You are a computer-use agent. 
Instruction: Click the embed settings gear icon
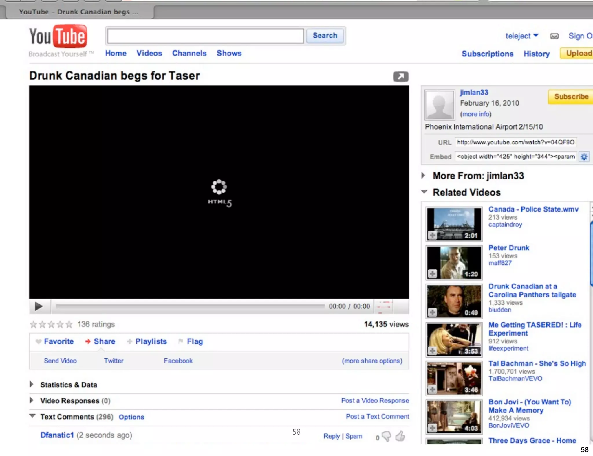[x=584, y=157]
